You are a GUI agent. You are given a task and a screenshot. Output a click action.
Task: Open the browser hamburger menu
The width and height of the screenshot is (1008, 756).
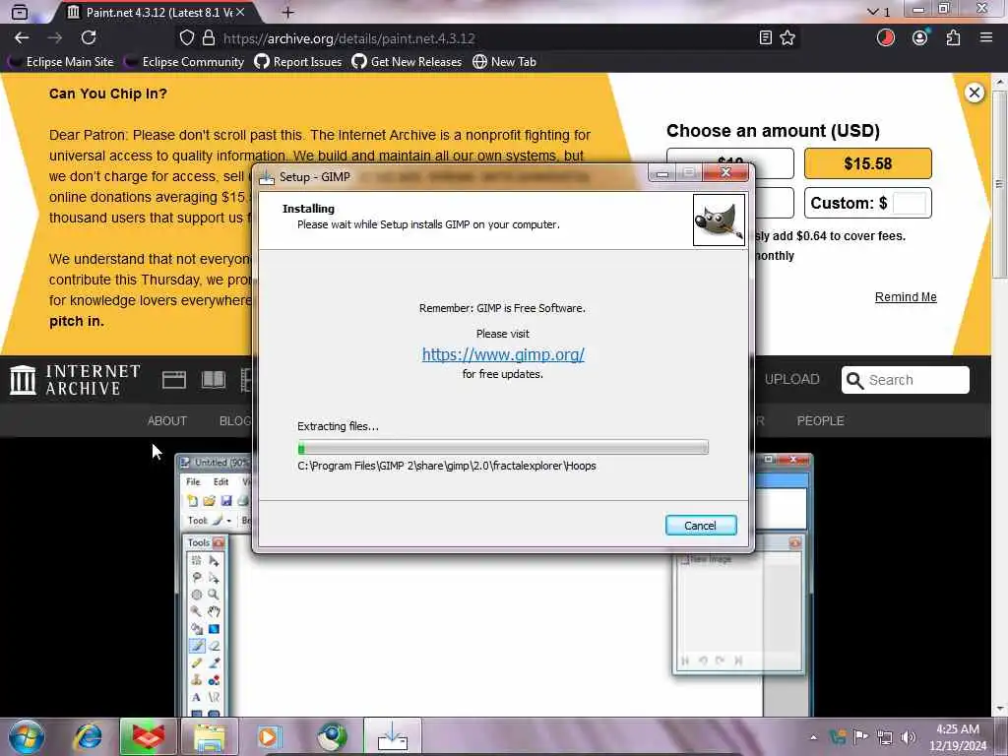tap(986, 38)
